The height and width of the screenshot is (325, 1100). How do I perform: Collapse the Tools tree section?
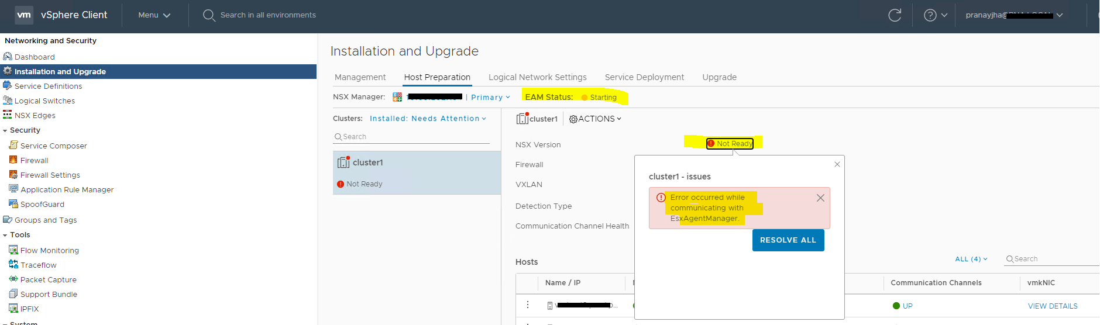coord(5,235)
